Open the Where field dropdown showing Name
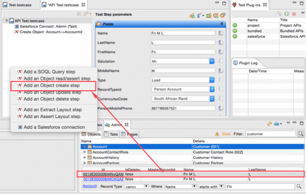 click(x=194, y=186)
